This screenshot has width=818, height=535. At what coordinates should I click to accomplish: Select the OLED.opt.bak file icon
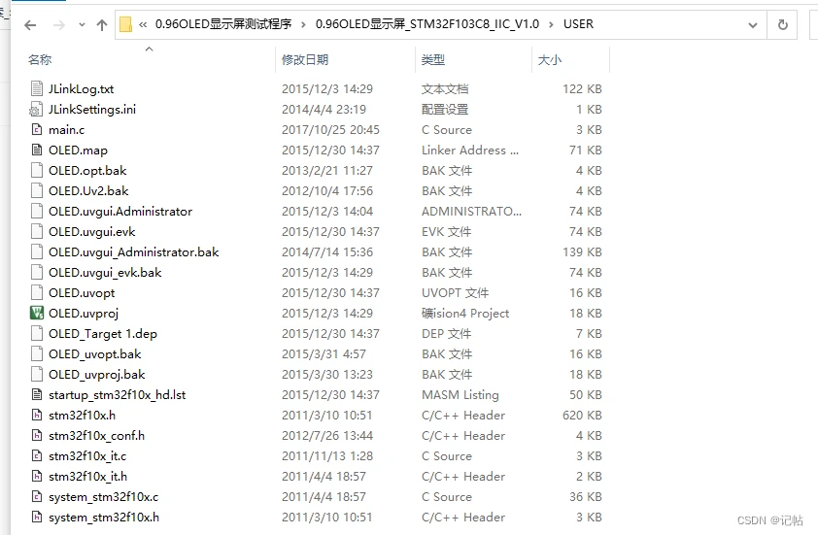tap(37, 170)
